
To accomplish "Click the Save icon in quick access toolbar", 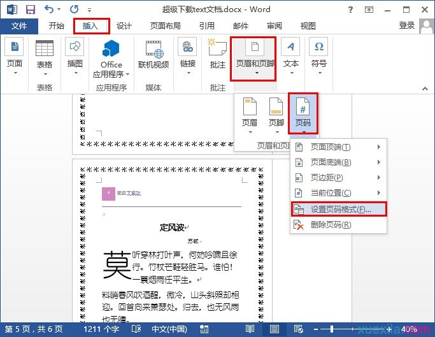I will pyautogui.click(x=30, y=10).
